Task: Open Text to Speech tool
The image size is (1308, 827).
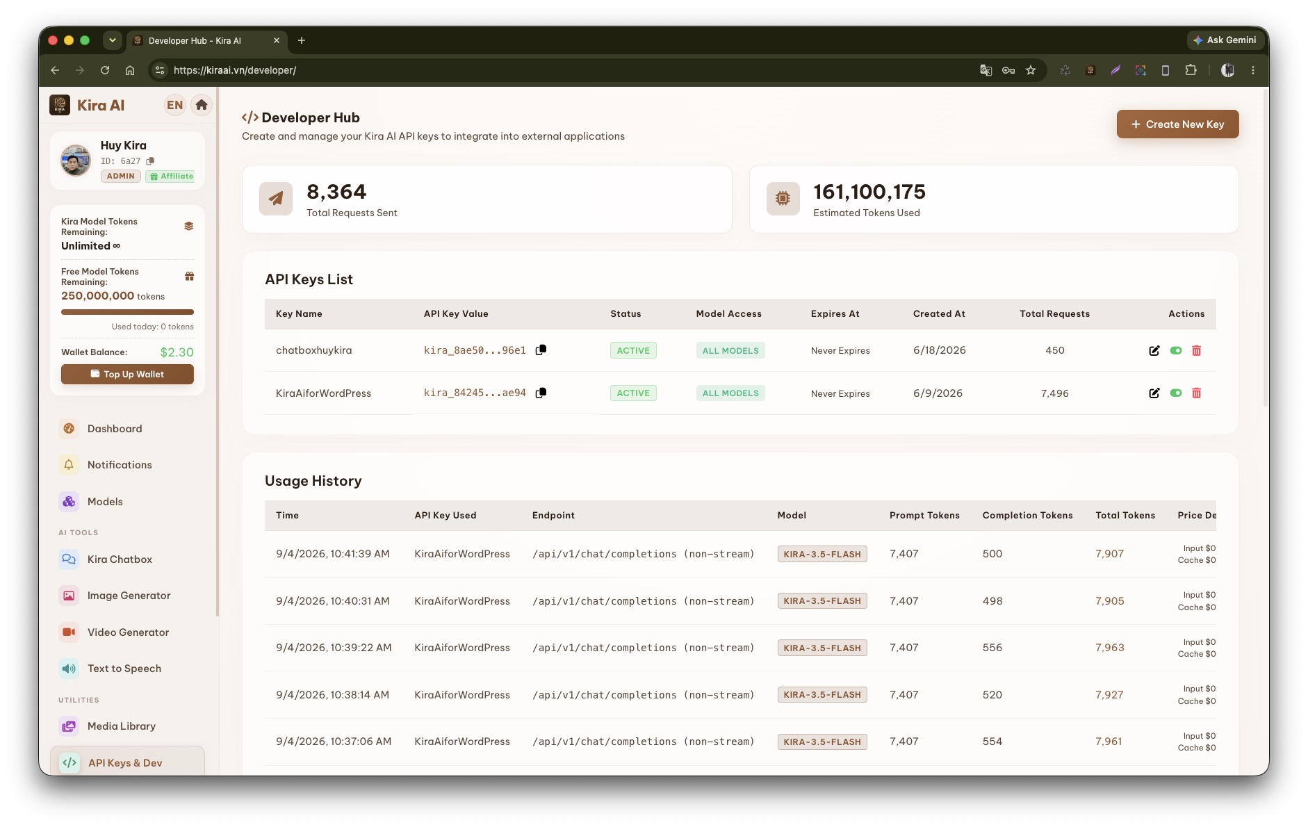Action: (x=127, y=669)
